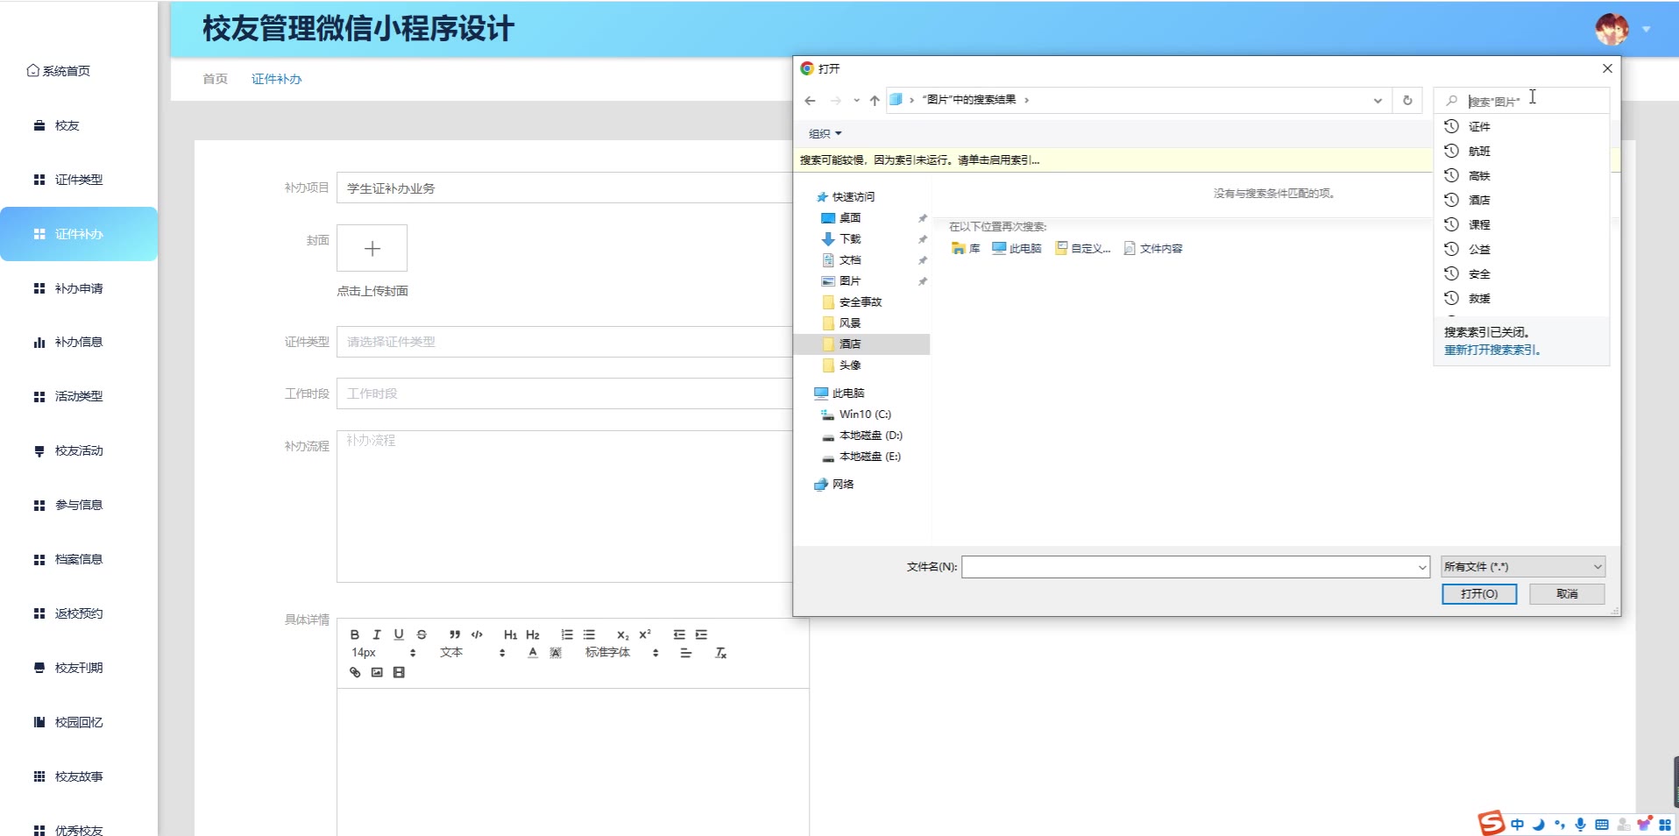Viewport: 1679px width, 836px height.
Task: Click the plus box to upload a cover
Action: pyautogui.click(x=372, y=248)
